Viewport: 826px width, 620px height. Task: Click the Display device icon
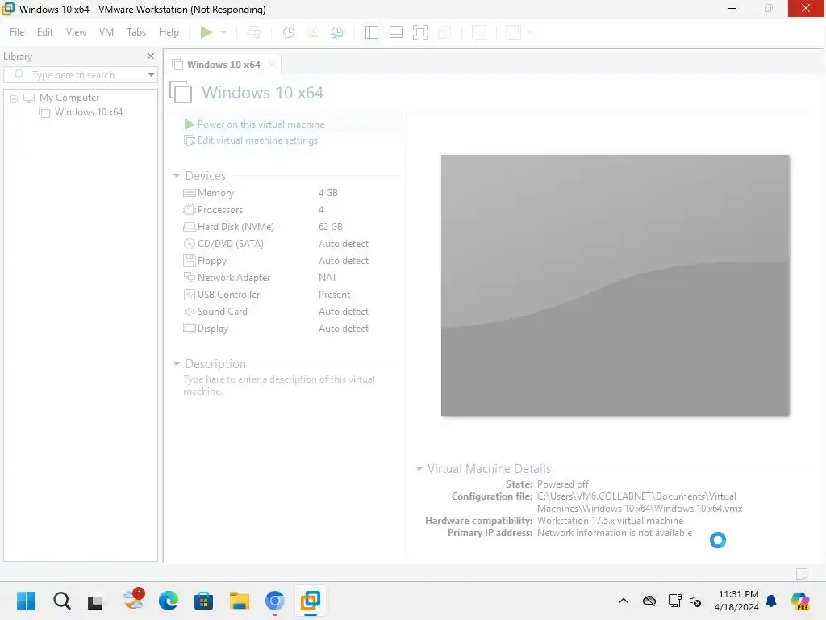point(189,328)
